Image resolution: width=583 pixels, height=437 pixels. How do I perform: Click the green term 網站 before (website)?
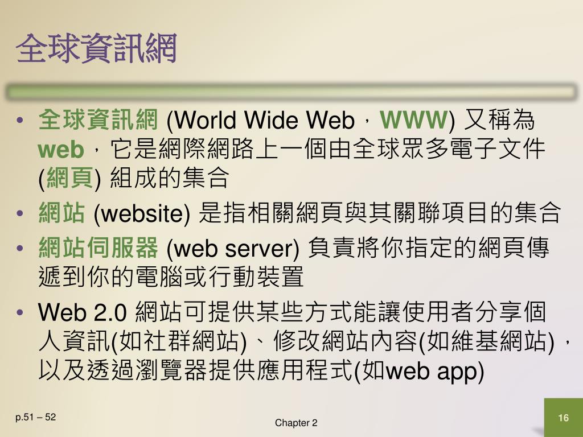(x=61, y=213)
